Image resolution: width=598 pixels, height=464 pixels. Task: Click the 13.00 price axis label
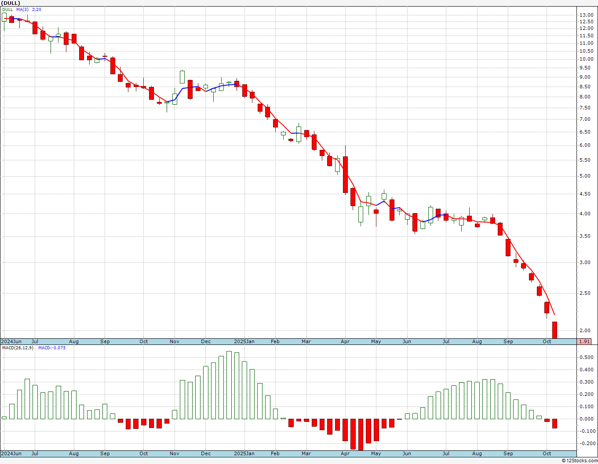coord(586,15)
